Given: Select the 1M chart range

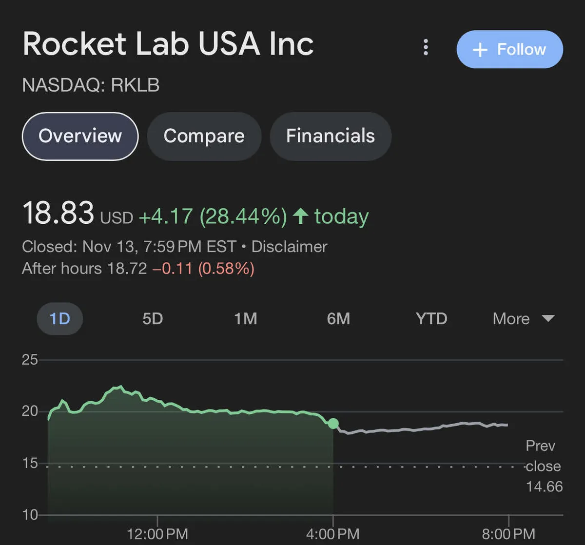Looking at the screenshot, I should coord(245,319).
